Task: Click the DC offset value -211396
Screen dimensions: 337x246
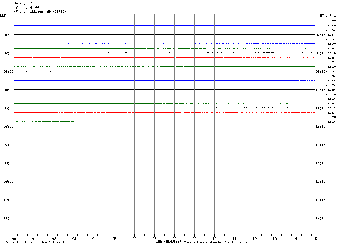Action: click(x=331, y=122)
